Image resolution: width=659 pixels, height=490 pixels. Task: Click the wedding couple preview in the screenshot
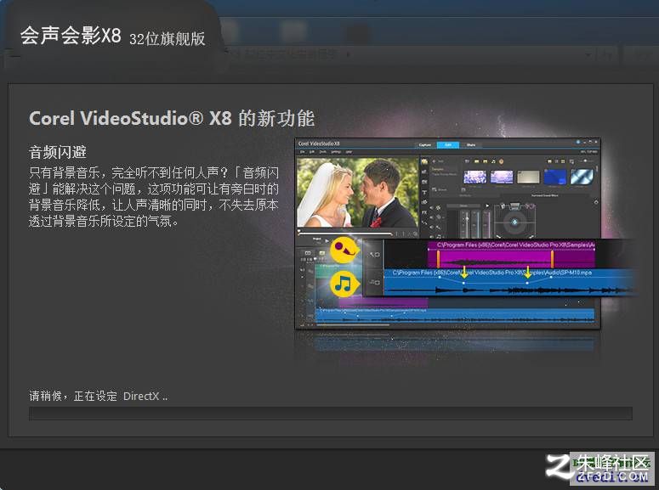click(x=357, y=192)
